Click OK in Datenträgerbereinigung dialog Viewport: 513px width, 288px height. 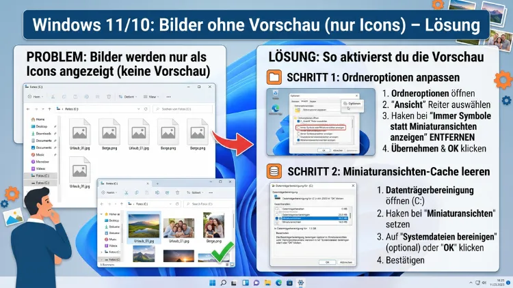coord(327,262)
